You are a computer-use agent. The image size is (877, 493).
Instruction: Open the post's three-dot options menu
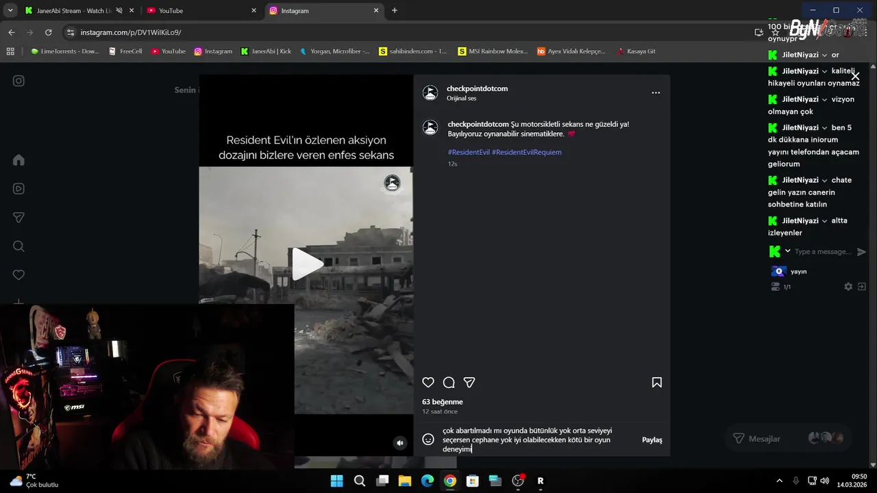(656, 93)
